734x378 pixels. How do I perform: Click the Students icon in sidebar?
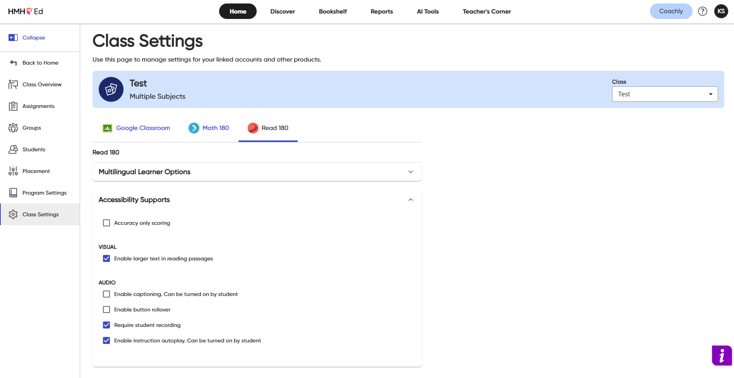point(13,149)
